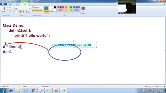The height and width of the screenshot is (93, 166).
Task: Click the zoom out minus button
Action: (x=150, y=87)
